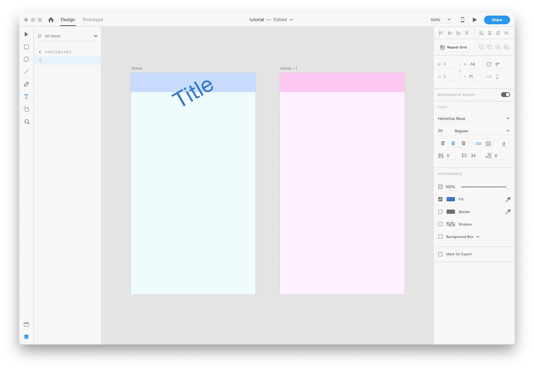Open the mobile device preview

tap(463, 20)
